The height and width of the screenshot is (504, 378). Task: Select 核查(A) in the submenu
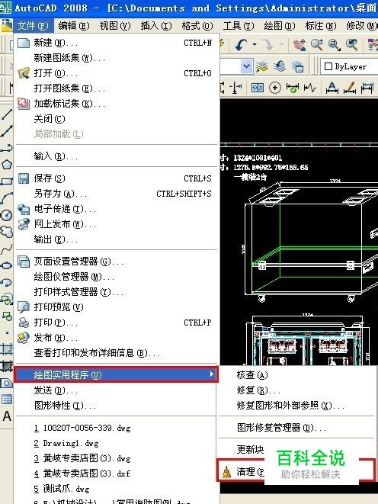click(x=296, y=375)
